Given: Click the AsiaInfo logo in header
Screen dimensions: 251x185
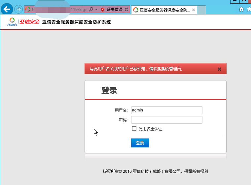Looking at the screenshot, I should tap(12, 22).
